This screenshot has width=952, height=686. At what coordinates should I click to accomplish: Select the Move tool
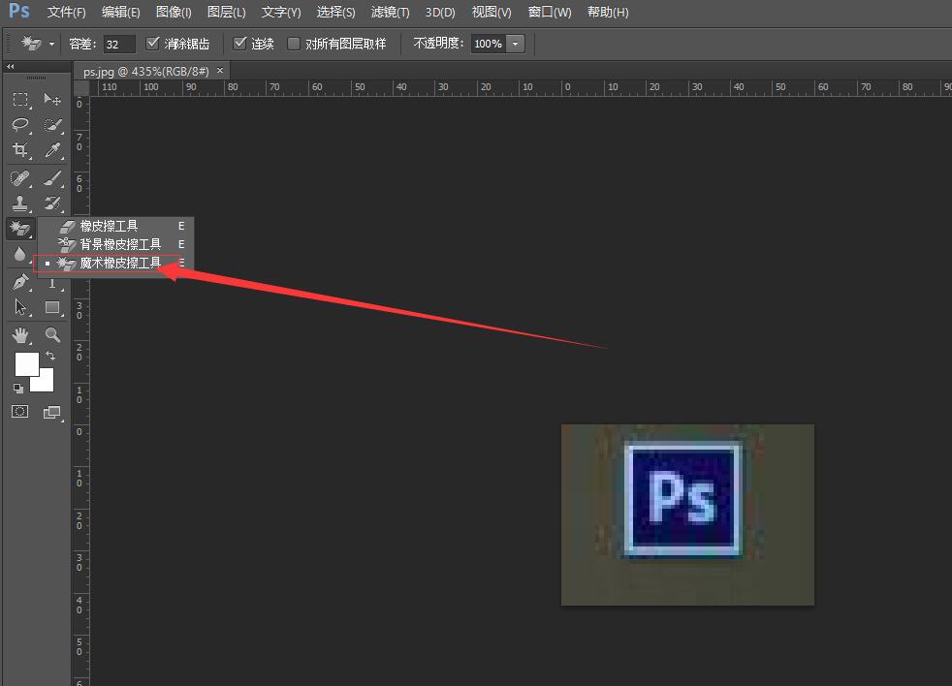point(52,100)
